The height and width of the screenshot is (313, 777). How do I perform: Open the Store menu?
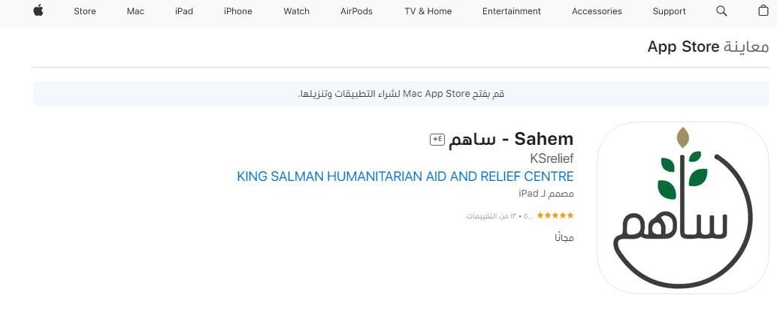(85, 11)
